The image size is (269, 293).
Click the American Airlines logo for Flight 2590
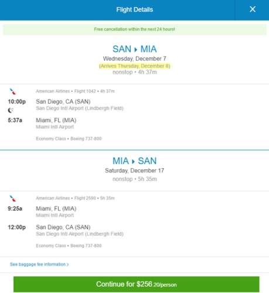[13, 198]
